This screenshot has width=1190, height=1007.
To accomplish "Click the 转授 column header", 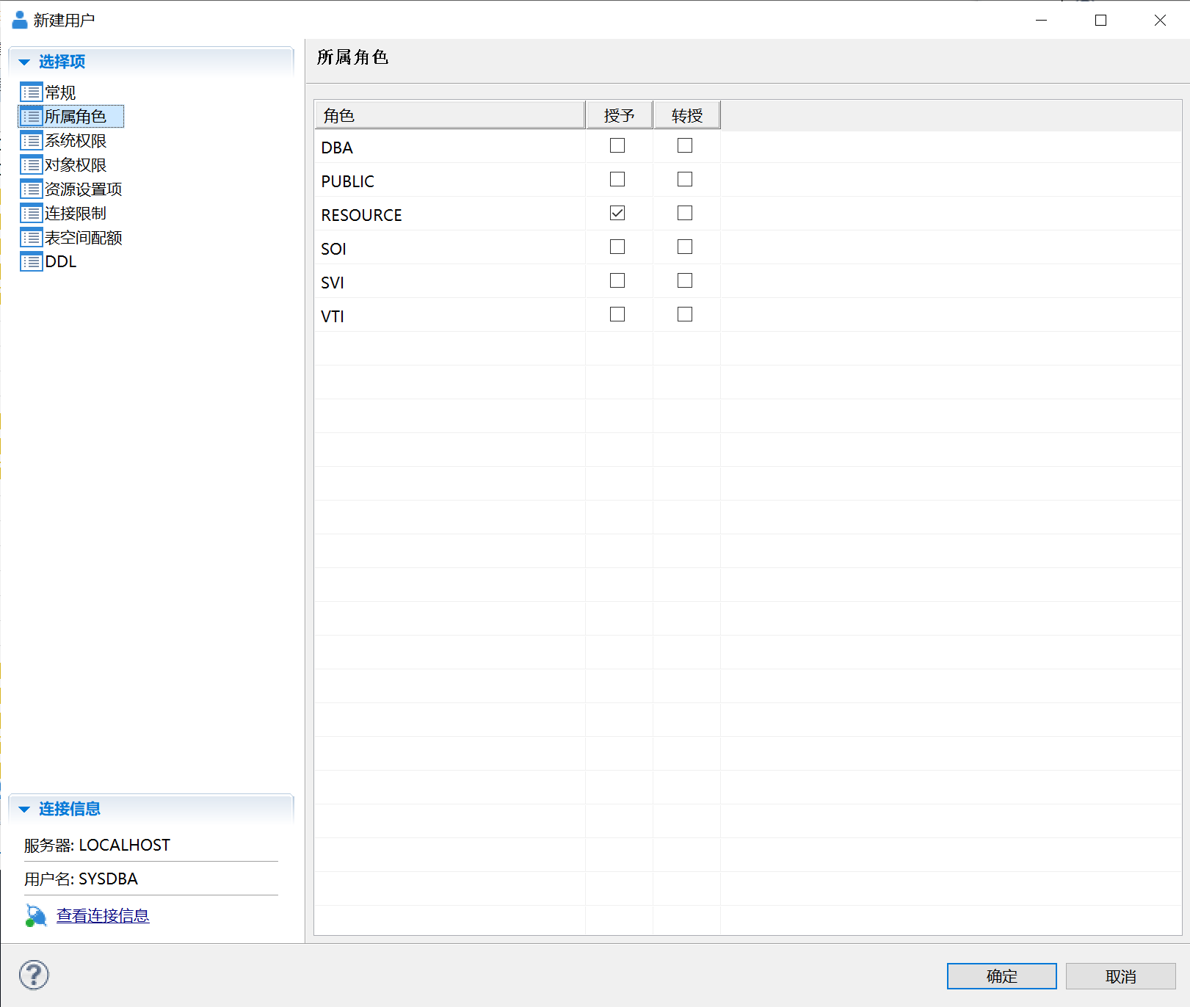I will point(687,115).
